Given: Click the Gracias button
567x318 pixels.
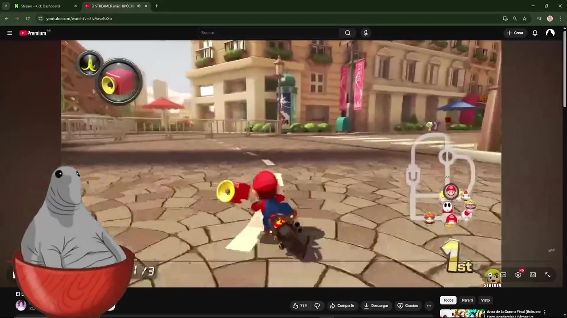Looking at the screenshot, I should click(x=408, y=306).
